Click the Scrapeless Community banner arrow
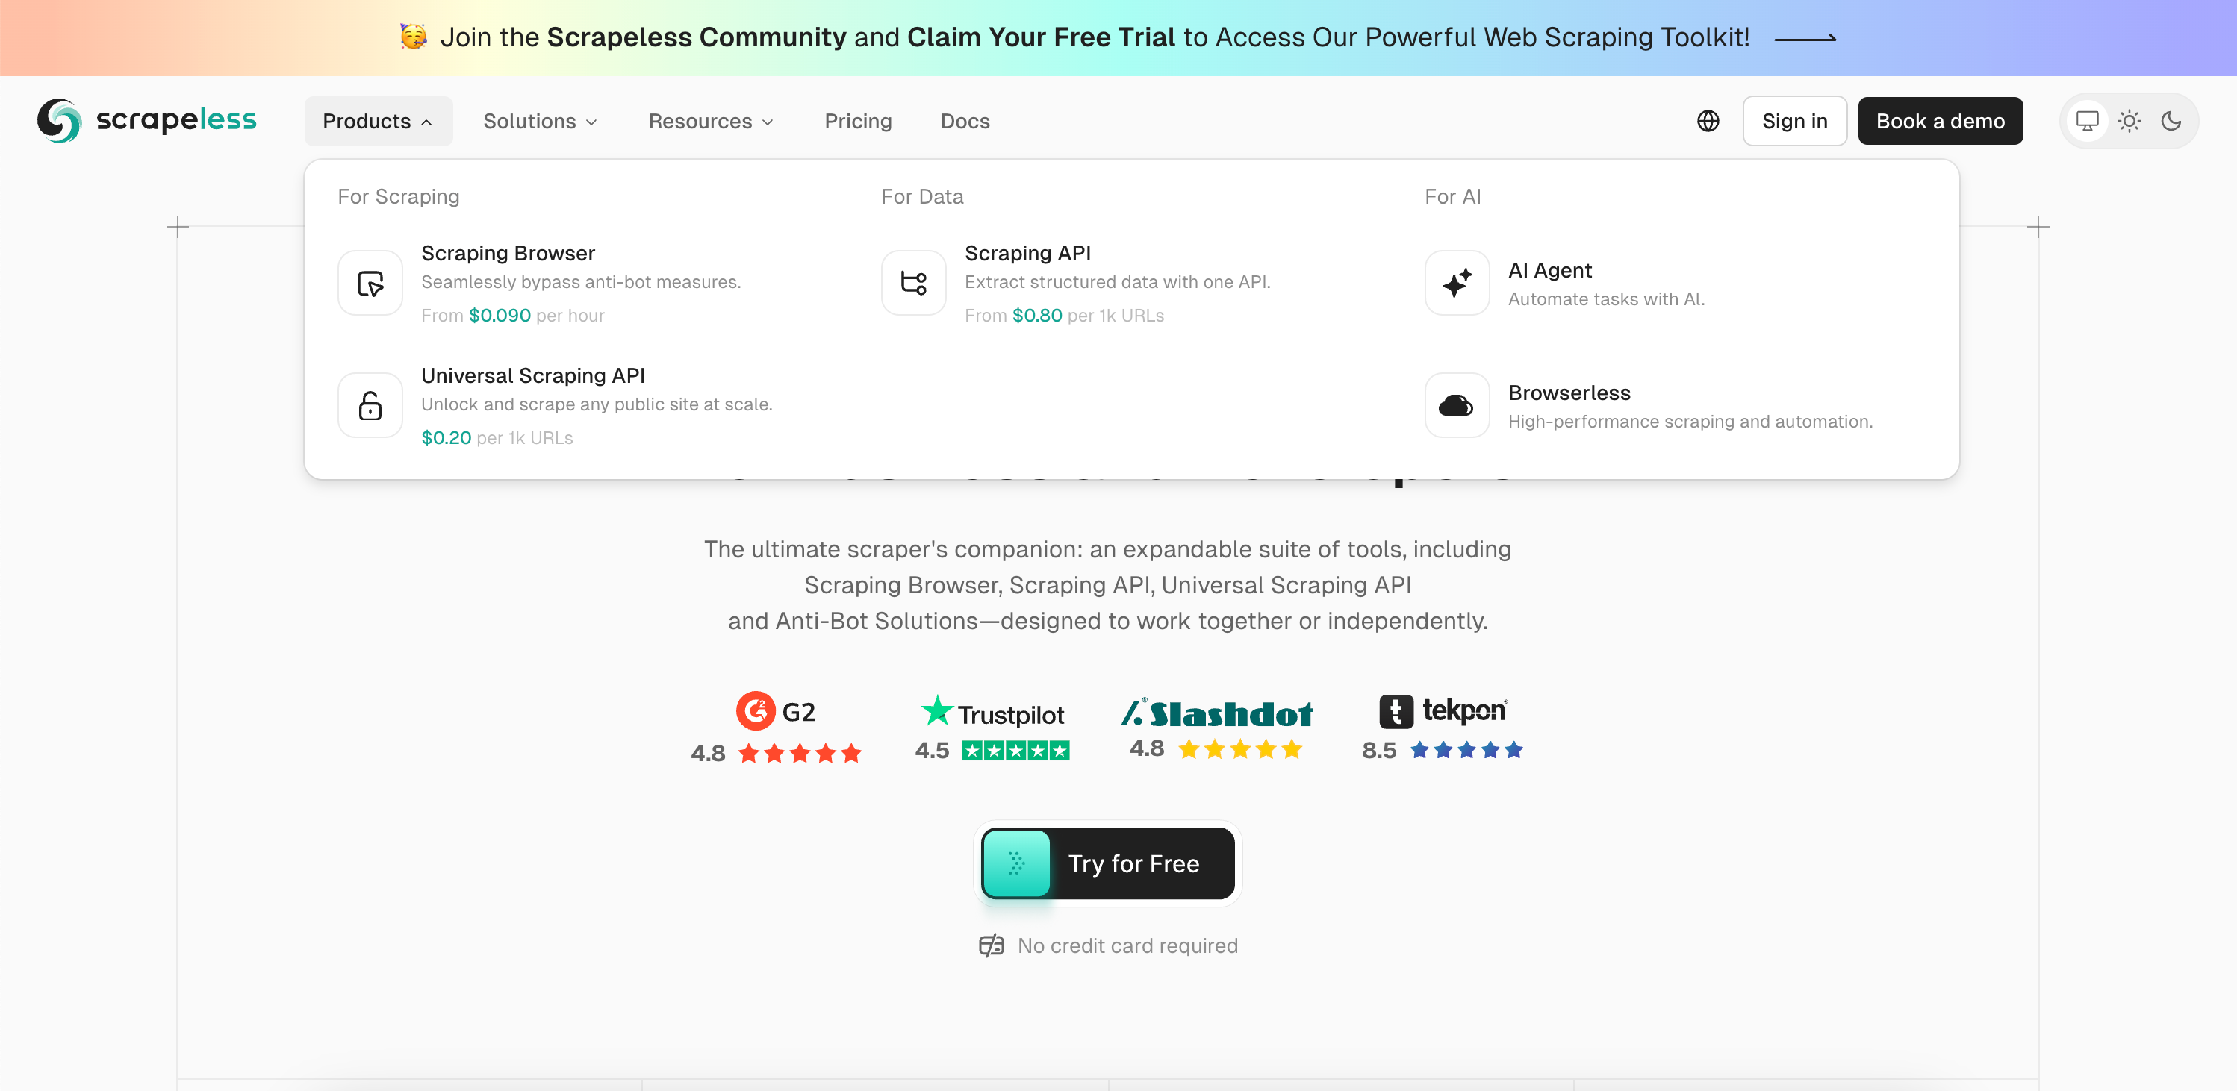 pos(1805,38)
